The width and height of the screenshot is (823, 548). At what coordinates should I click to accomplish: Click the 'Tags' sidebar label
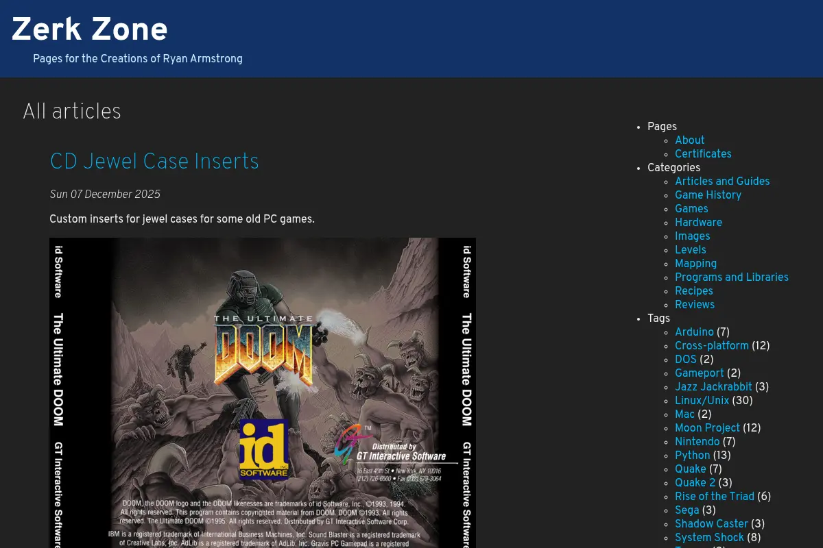click(658, 319)
